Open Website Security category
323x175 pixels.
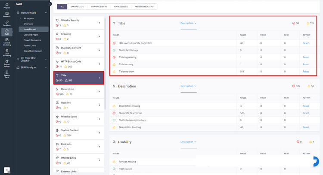tap(79, 23)
